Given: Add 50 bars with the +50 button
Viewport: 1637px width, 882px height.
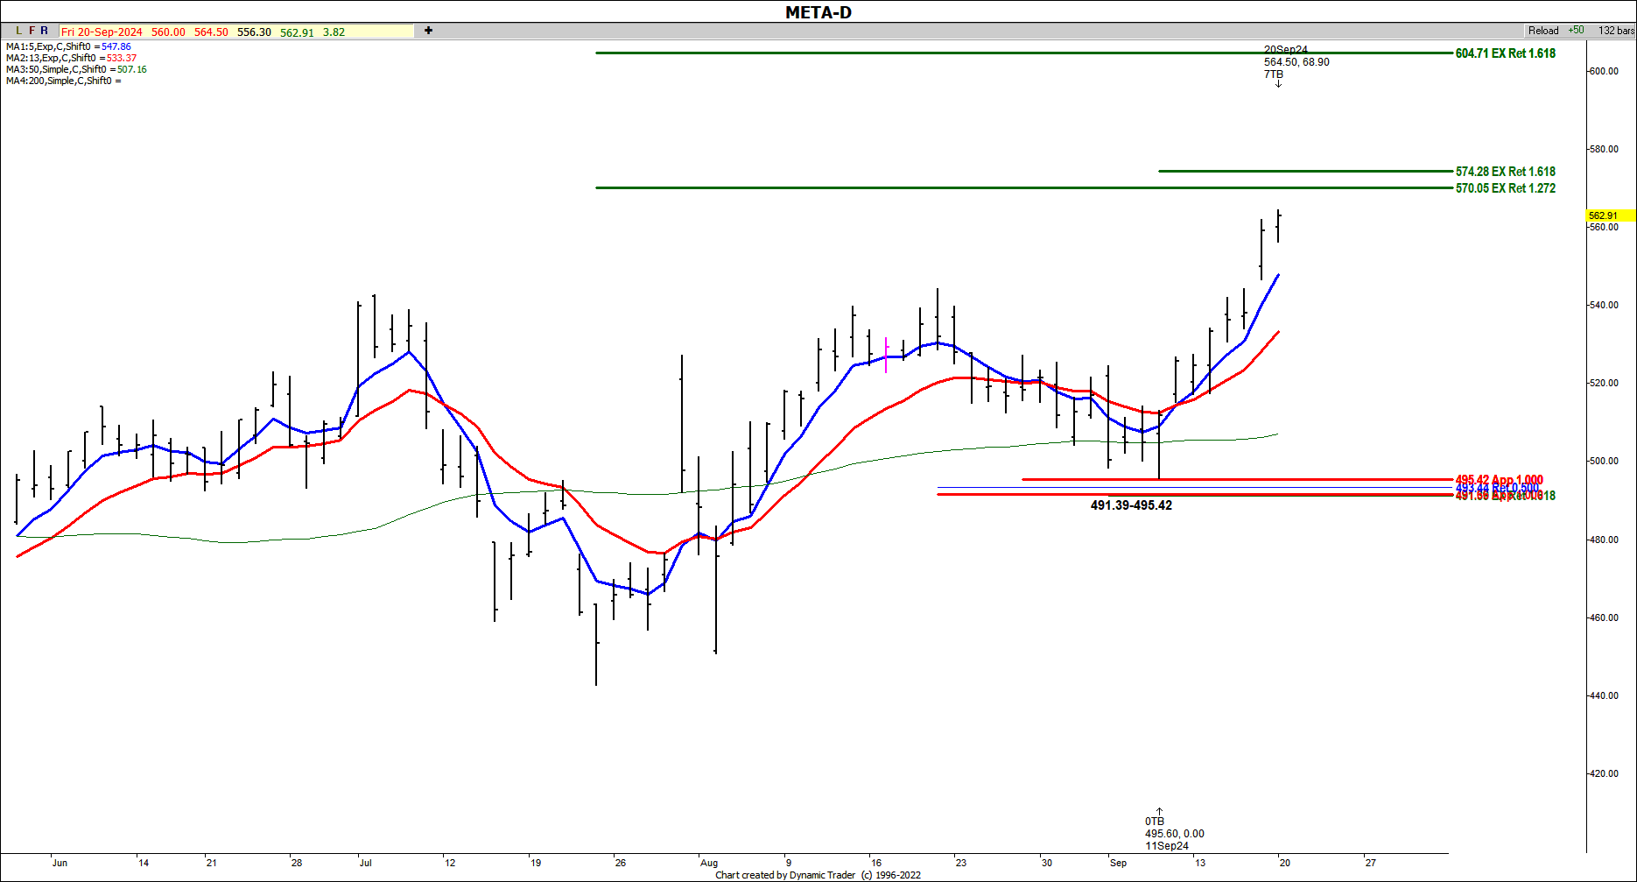Looking at the screenshot, I should coord(1576,31).
